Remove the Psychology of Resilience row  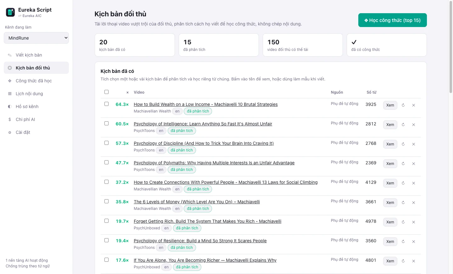[414, 242]
